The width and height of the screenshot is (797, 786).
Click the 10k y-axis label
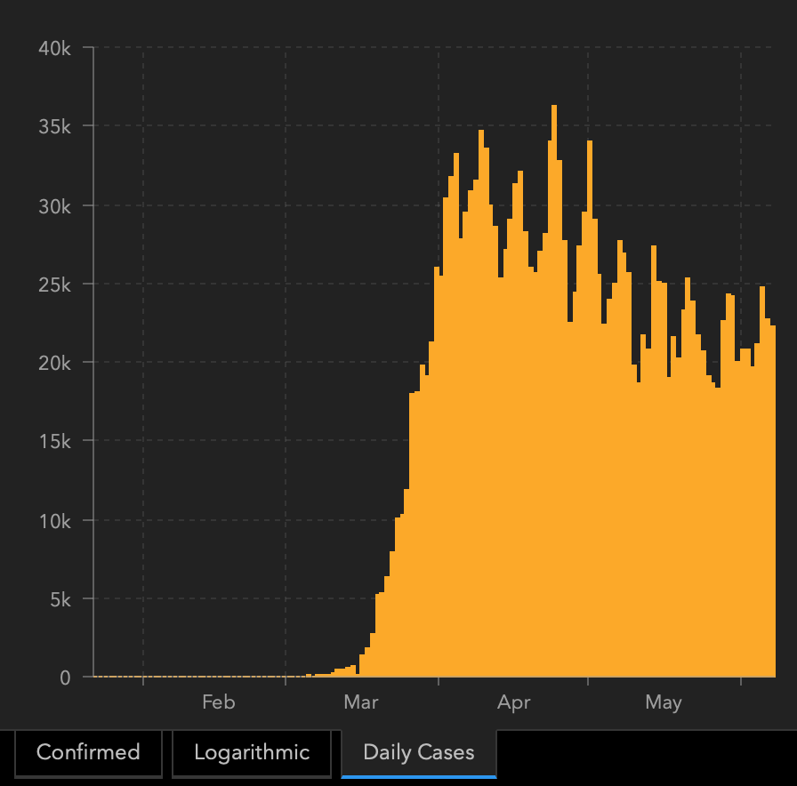tap(54, 521)
